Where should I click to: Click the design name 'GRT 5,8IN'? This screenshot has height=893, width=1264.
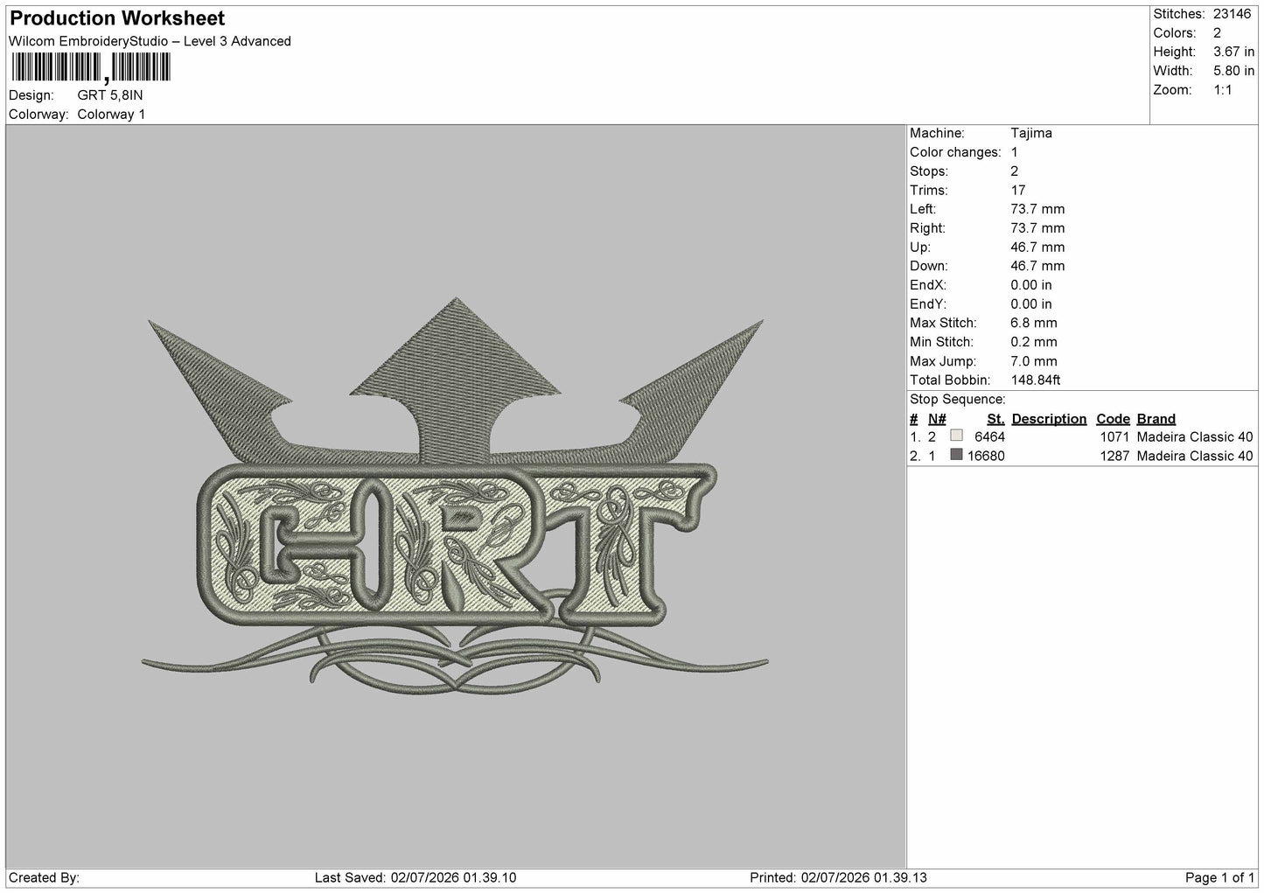[x=110, y=95]
